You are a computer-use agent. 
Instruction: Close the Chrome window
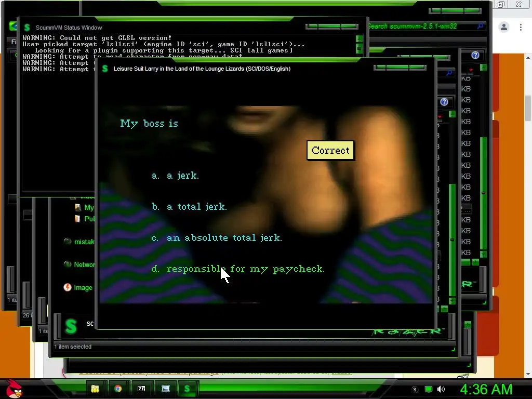[519, 4]
